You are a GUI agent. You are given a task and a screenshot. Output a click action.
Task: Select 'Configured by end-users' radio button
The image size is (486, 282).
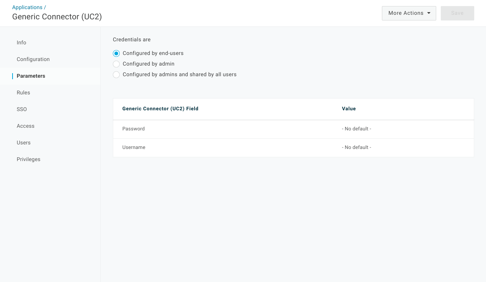[x=116, y=53]
